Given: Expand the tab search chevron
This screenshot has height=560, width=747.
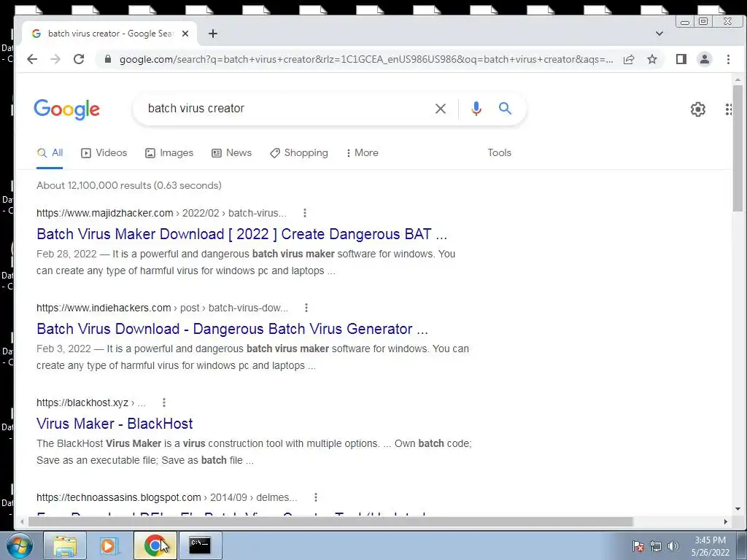Looking at the screenshot, I should 659,34.
